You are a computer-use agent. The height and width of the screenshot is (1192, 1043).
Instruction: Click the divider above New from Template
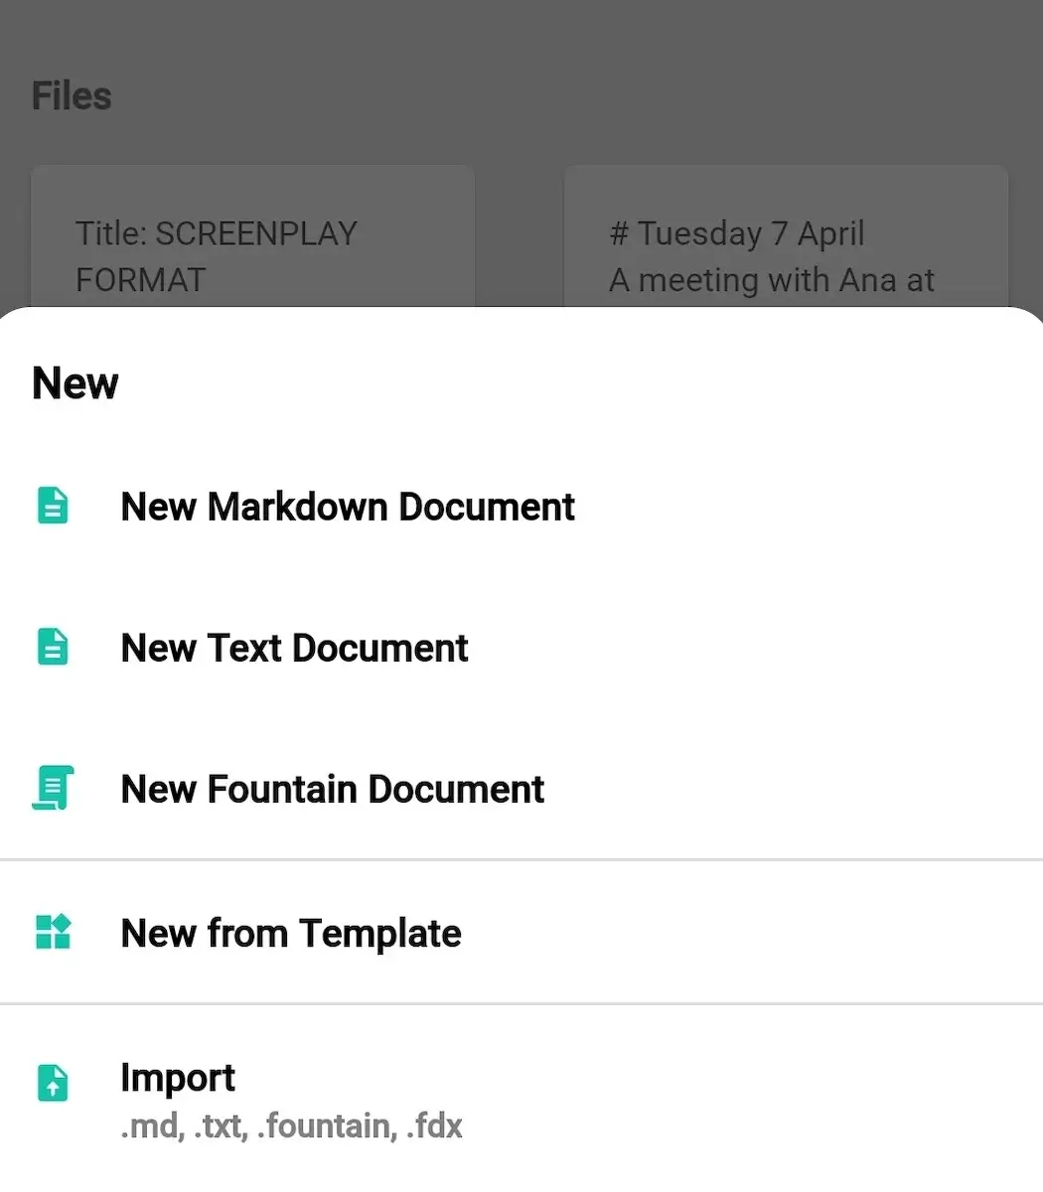point(521,858)
